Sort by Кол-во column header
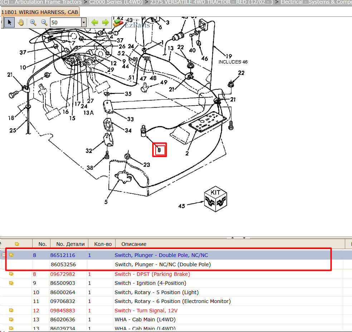The width and height of the screenshot is (352, 332). pos(102,244)
